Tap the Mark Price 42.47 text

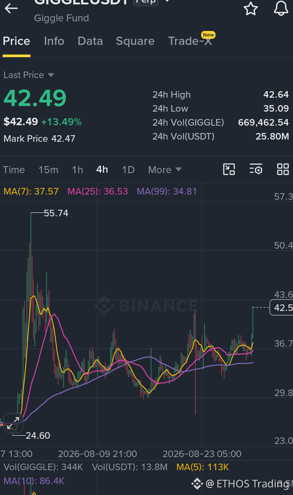pyautogui.click(x=39, y=139)
